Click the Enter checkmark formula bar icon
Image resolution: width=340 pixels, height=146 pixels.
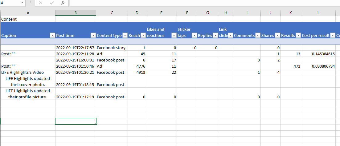pos(52,3)
